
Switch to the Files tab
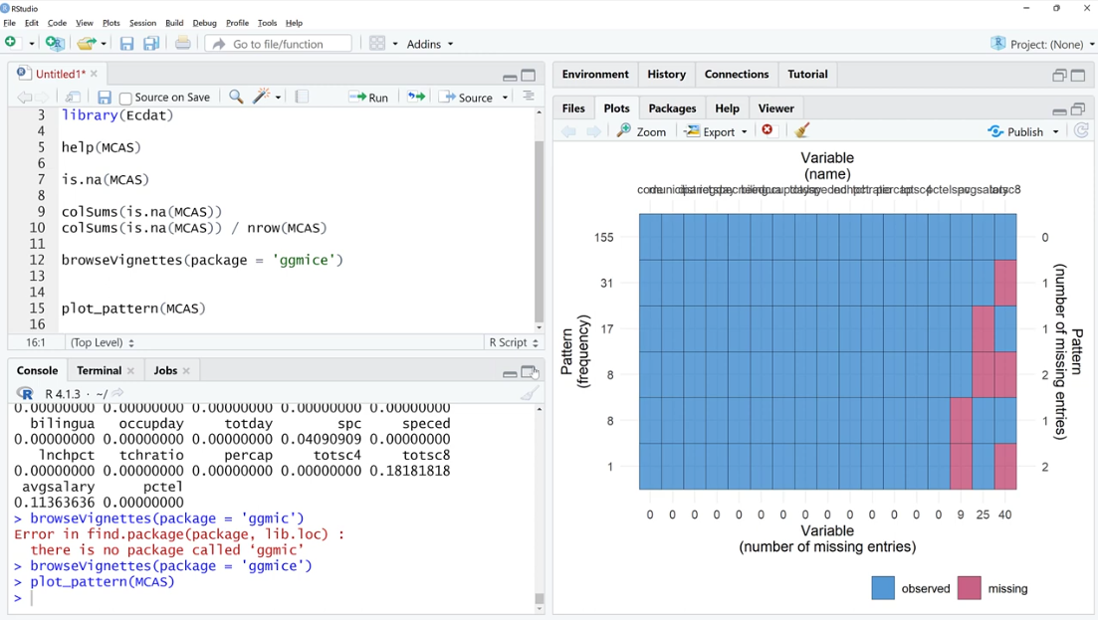point(572,107)
